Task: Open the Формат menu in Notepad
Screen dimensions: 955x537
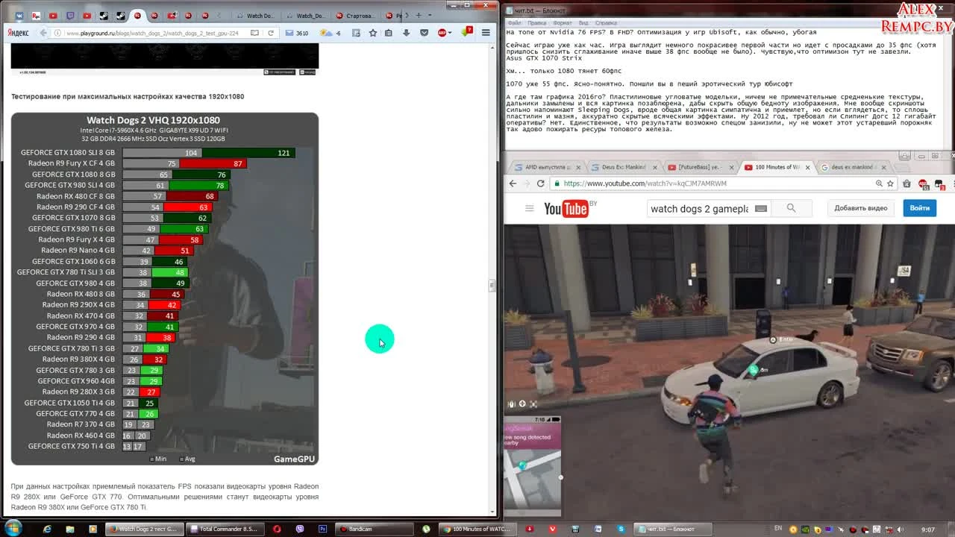Action: point(563,23)
